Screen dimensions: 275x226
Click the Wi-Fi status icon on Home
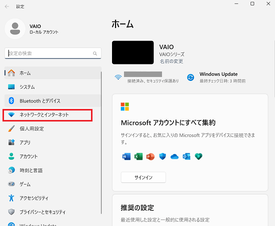[118, 77]
